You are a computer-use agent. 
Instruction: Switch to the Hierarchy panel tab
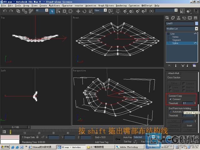coord(178,18)
